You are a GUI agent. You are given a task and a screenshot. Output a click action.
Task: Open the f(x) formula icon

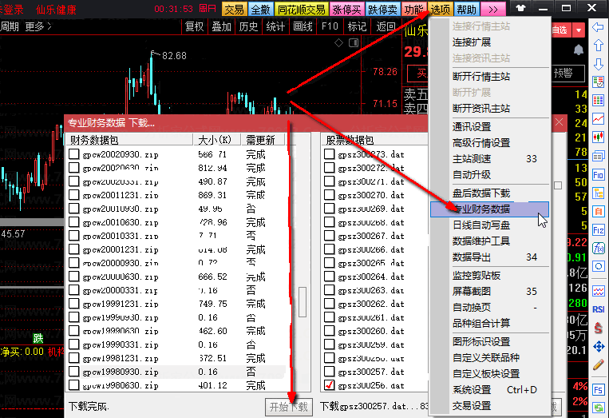[598, 248]
